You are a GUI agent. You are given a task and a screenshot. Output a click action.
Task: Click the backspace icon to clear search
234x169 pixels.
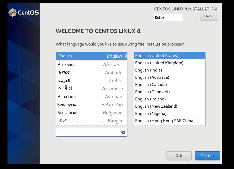pos(122,132)
